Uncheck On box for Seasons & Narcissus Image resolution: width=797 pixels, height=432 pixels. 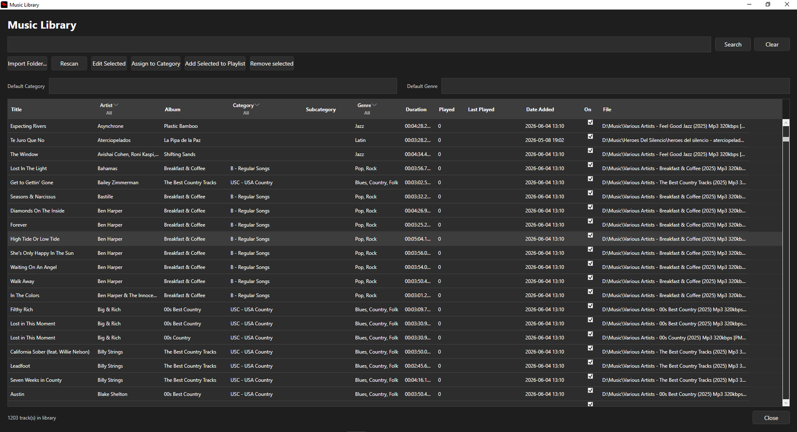(x=590, y=193)
